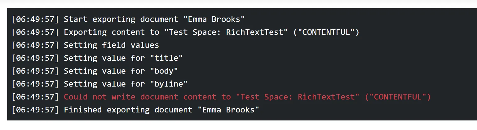Click "CONTENTFUL" in the red error line
This screenshot has width=477, height=130.
398,97
